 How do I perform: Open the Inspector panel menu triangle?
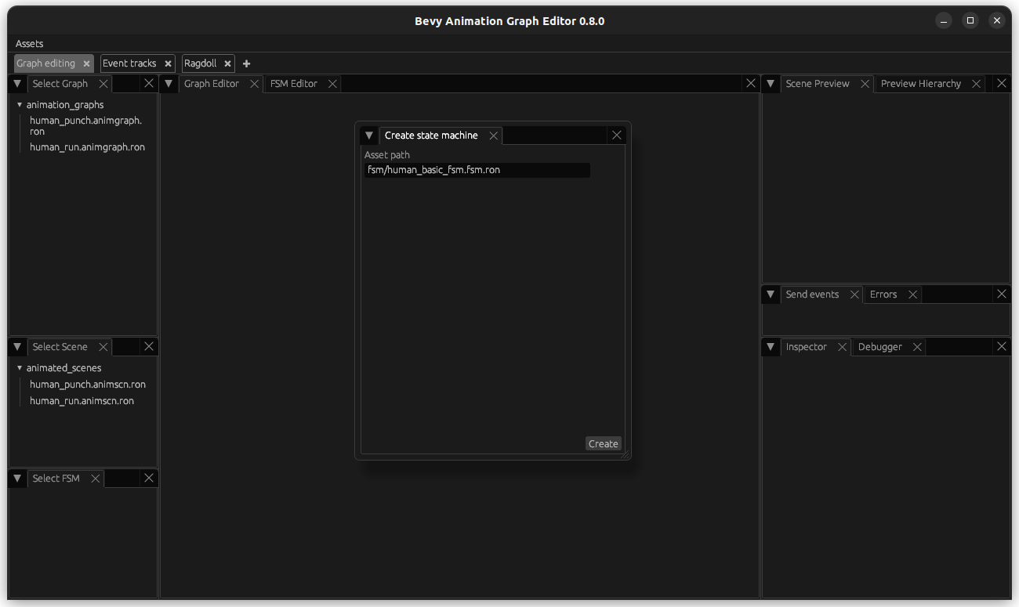tap(771, 346)
